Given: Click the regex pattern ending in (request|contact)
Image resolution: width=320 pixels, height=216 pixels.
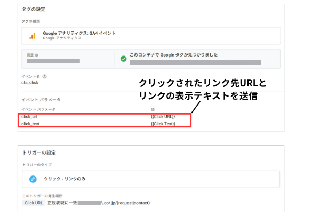Looking at the screenshot, I should (x=128, y=203).
